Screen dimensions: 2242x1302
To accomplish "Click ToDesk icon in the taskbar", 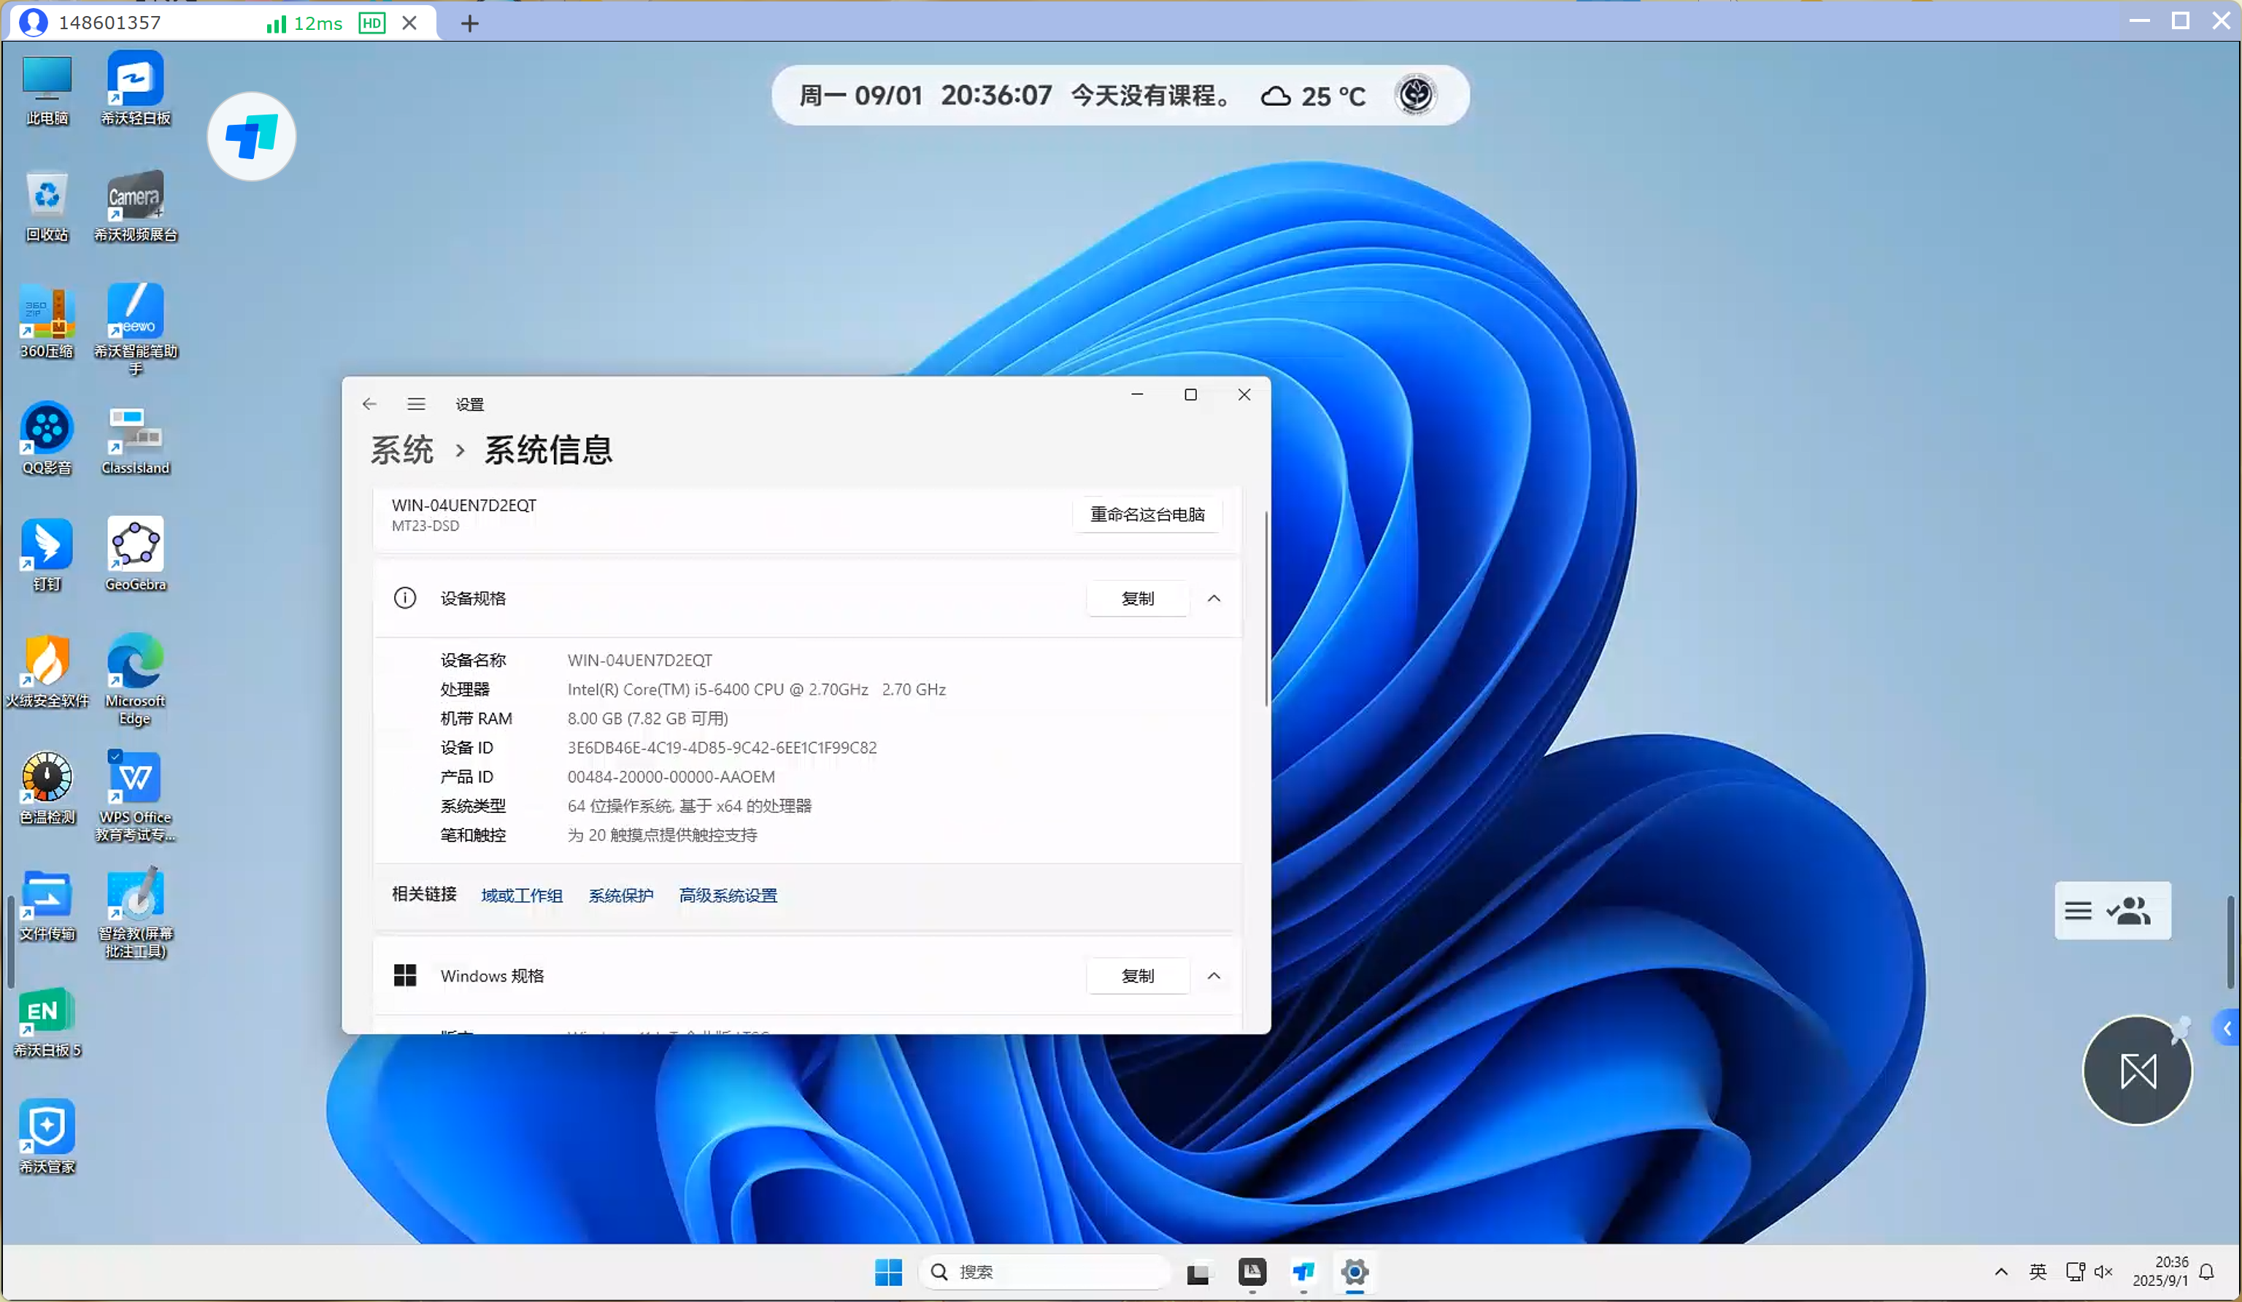I will point(1303,1273).
